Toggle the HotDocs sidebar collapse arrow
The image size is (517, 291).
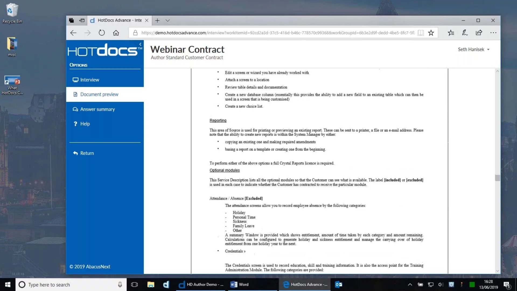[140, 44]
